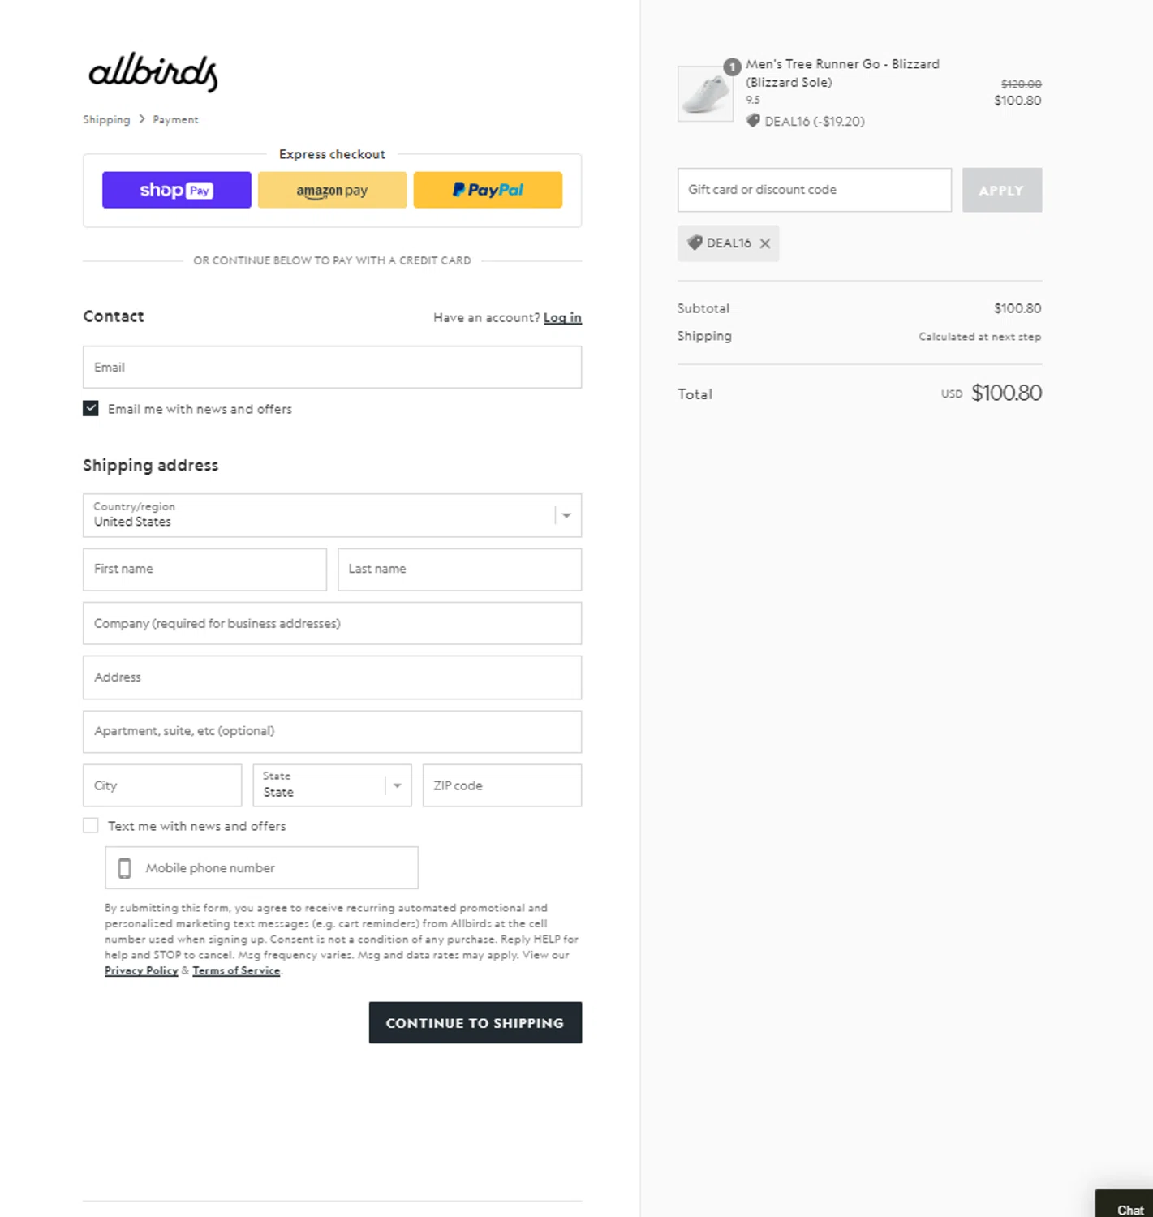Uncheck Email me with news and offers
The image size is (1153, 1217).
click(91, 408)
